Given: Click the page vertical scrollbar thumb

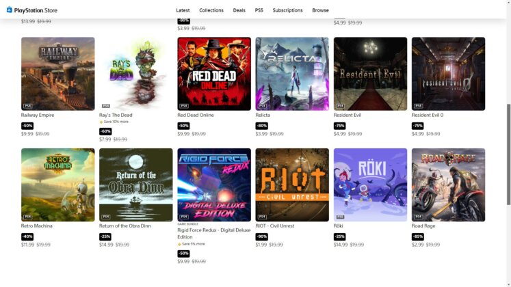Looking at the screenshot, I should [508, 154].
